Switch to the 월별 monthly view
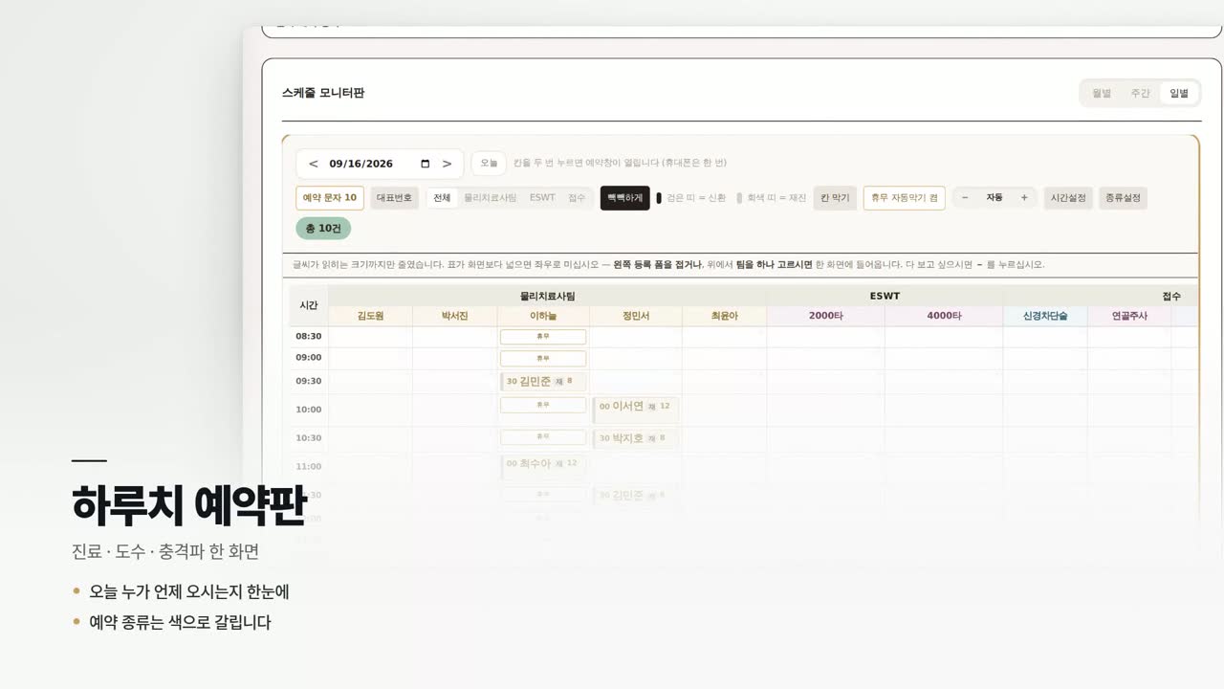This screenshot has width=1224, height=689. point(1102,93)
